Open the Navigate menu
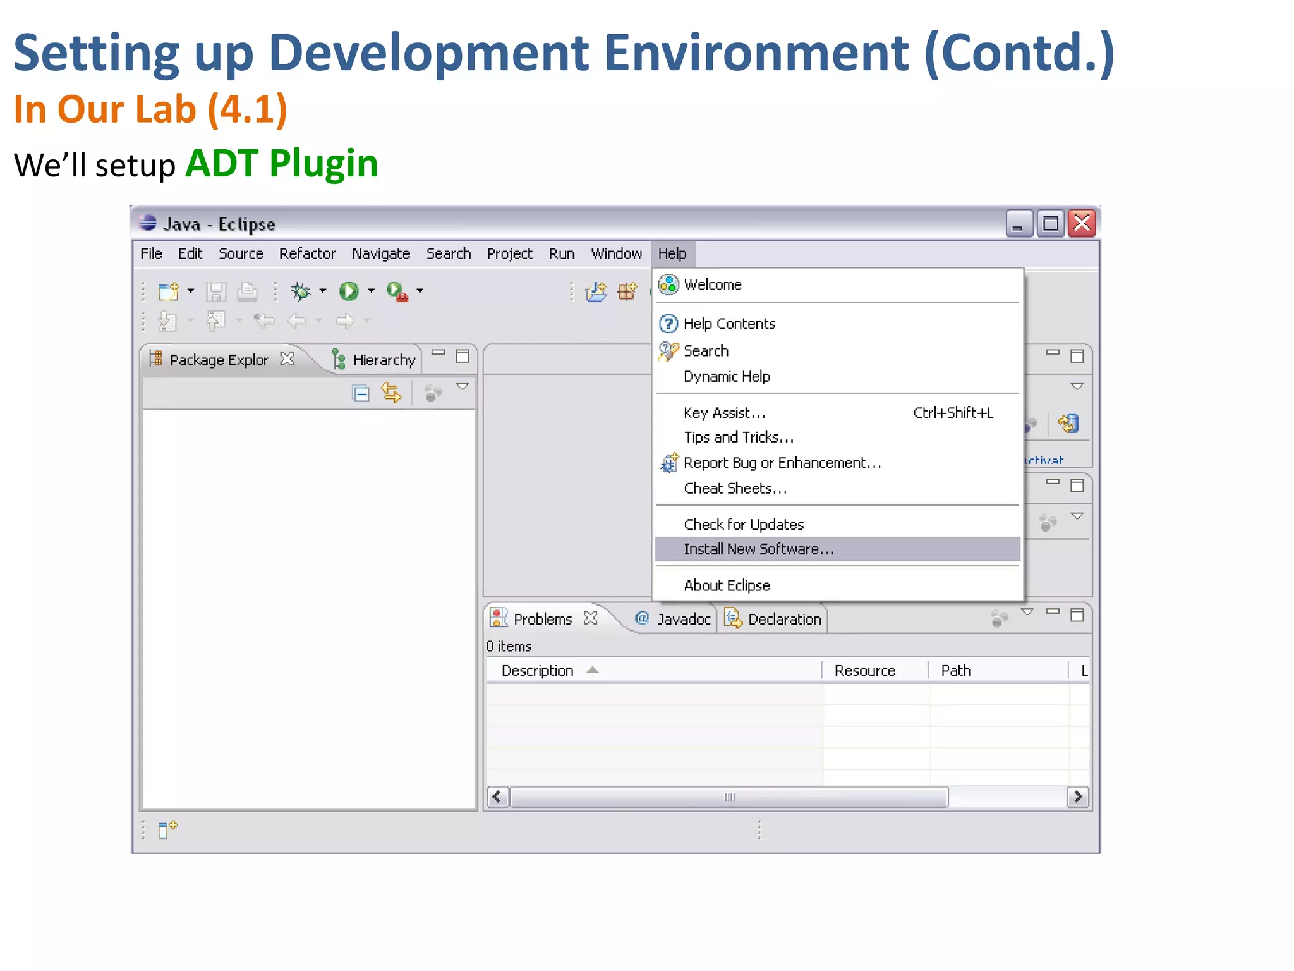The height and width of the screenshot is (971, 1294). (381, 253)
